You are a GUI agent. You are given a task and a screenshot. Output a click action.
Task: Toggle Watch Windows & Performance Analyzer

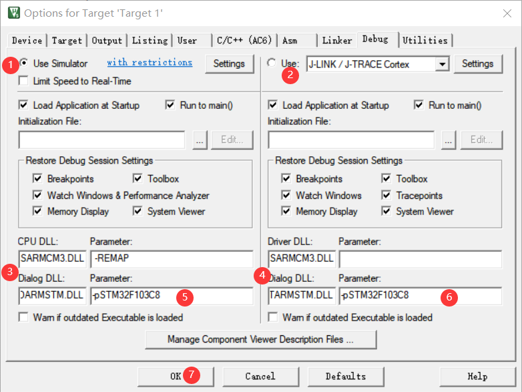click(37, 195)
